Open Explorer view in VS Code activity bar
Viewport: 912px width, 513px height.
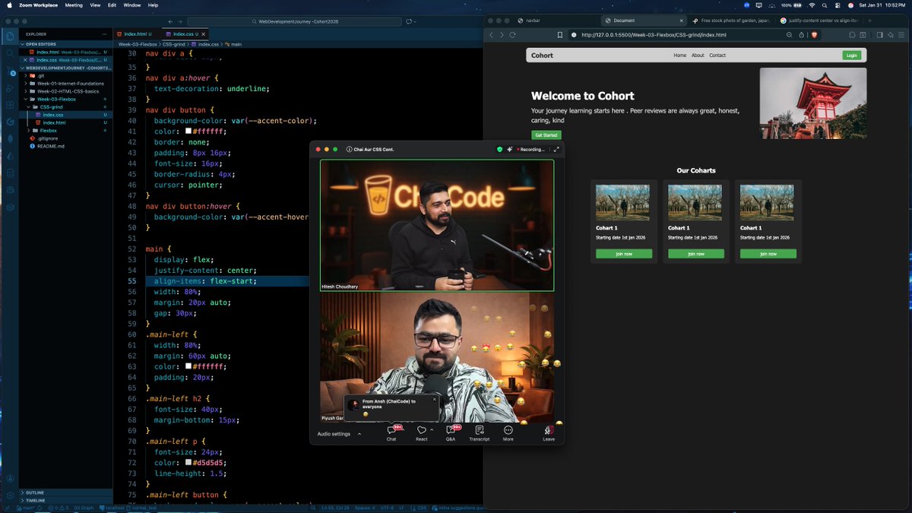point(10,36)
